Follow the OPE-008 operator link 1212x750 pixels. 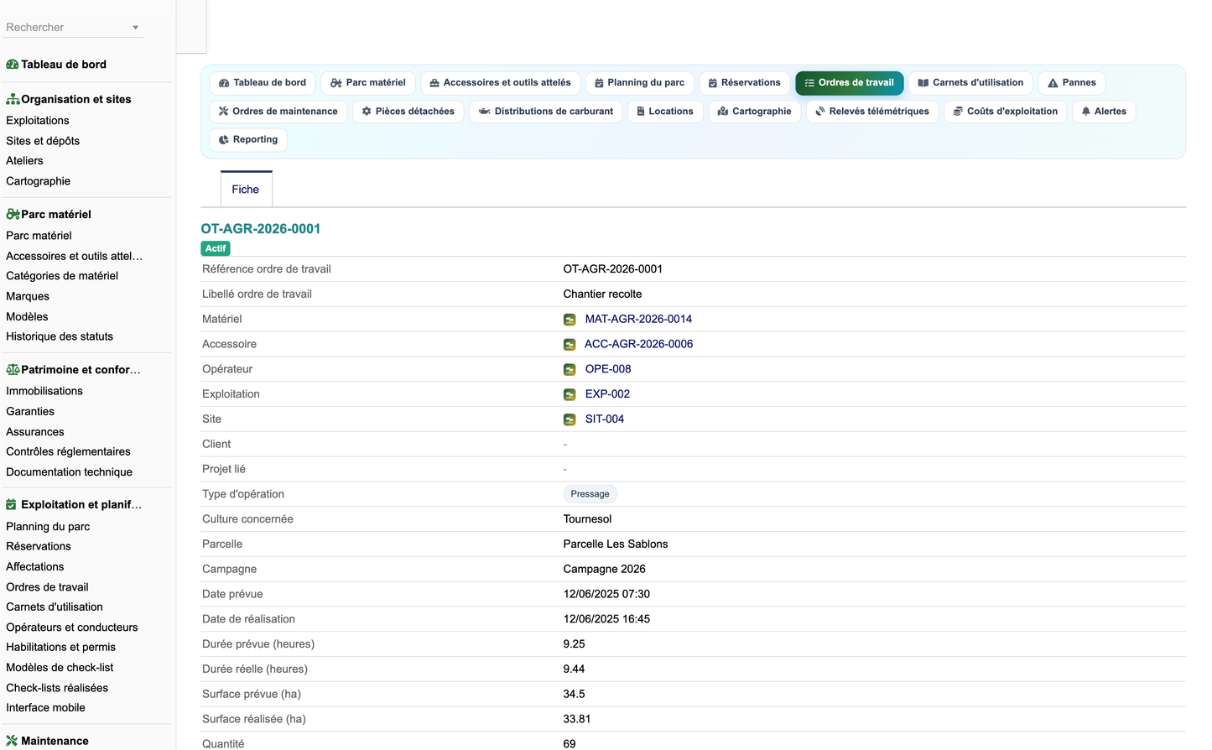(x=608, y=369)
